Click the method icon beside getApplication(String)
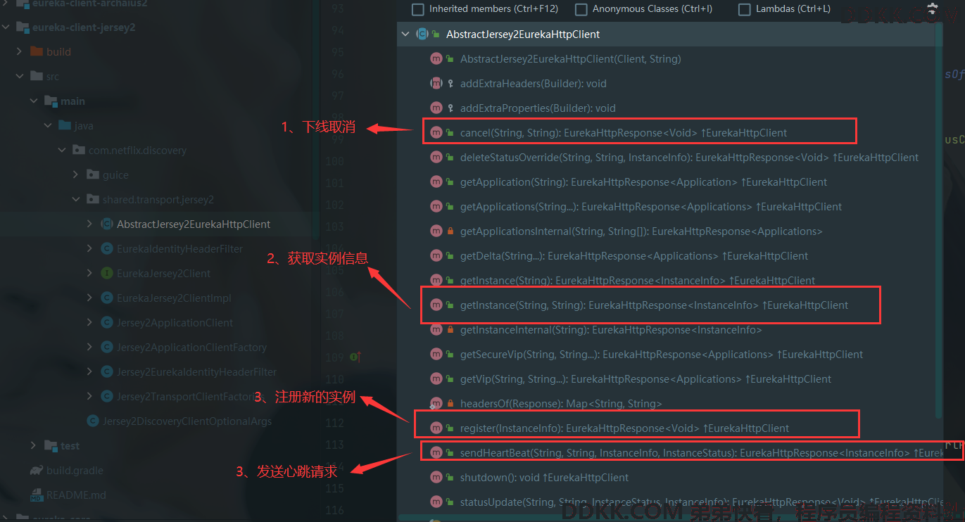The width and height of the screenshot is (965, 522). [x=436, y=182]
